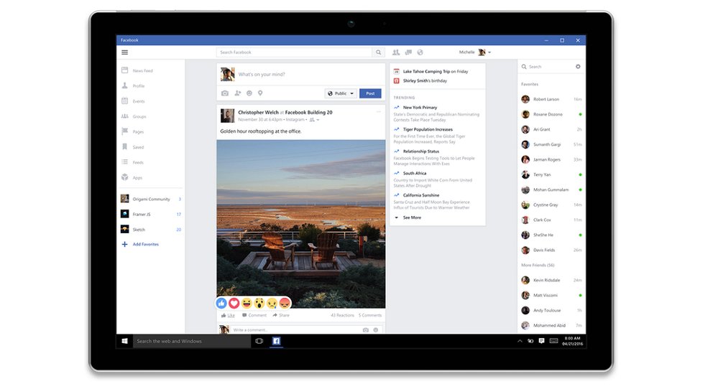Open Origami Community group
This screenshot has width=713, height=389.
click(150, 199)
